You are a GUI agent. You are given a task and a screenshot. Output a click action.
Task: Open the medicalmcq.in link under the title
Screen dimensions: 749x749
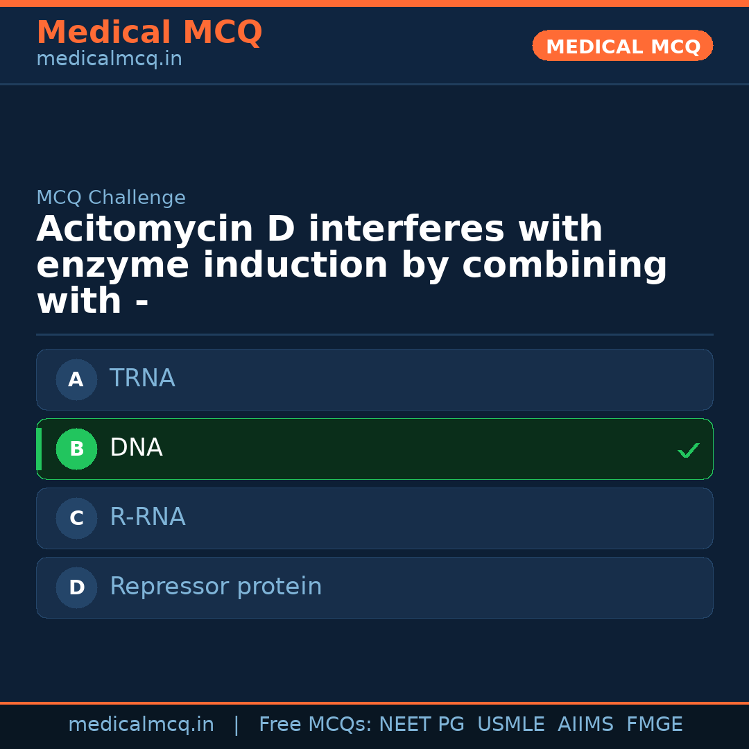[109, 60]
